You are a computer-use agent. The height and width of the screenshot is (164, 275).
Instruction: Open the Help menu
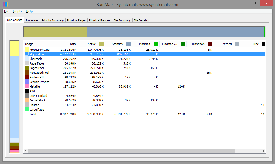29,11
